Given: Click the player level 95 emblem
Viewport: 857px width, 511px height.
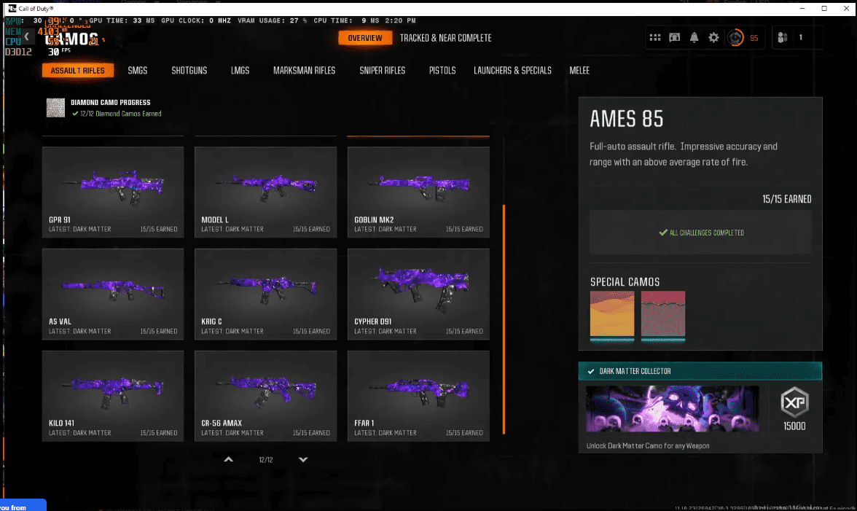Looking at the screenshot, I should coord(736,38).
